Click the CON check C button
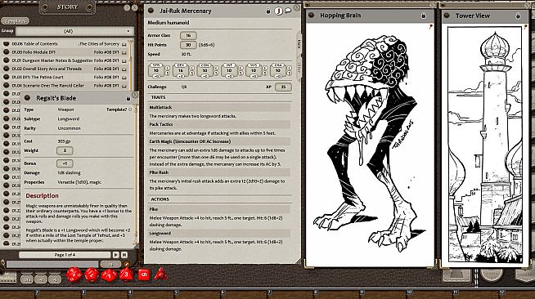Image resolution: width=535 pixels, height=299 pixels. (x=216, y=68)
